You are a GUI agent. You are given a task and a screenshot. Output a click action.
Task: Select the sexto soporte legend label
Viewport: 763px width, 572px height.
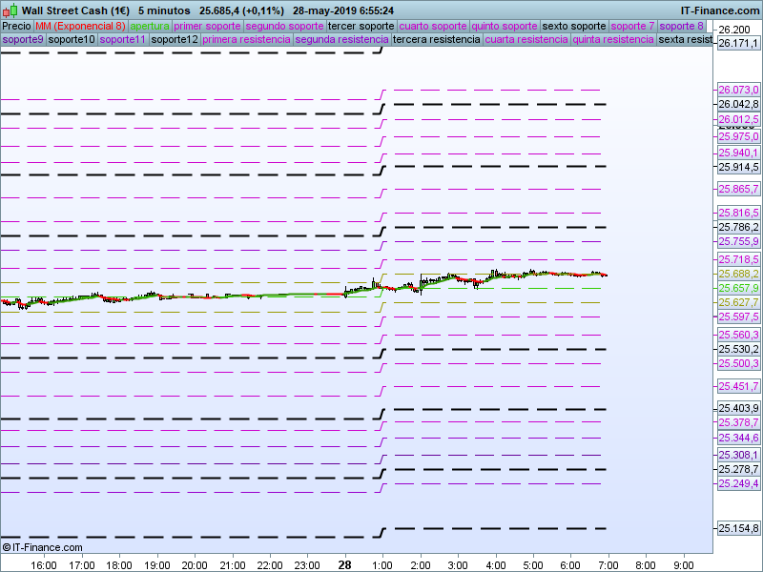point(574,26)
